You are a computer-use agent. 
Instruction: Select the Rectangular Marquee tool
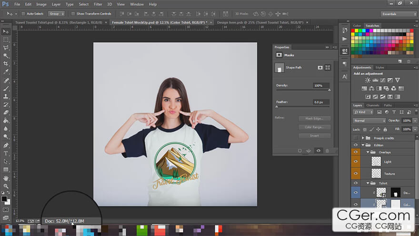pyautogui.click(x=6, y=40)
